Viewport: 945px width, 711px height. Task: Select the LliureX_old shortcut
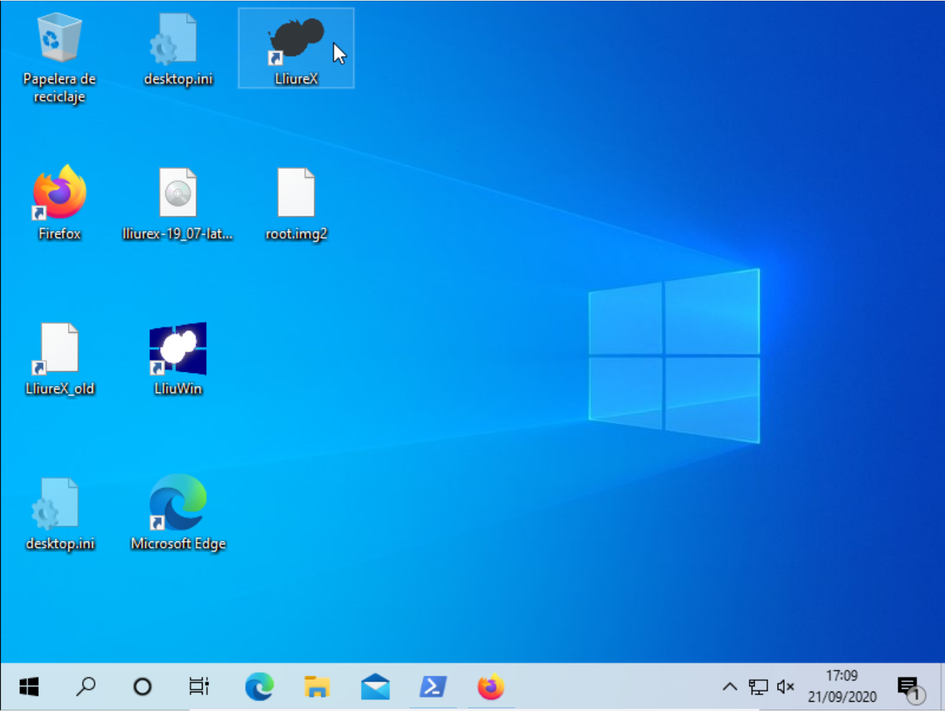click(60, 359)
